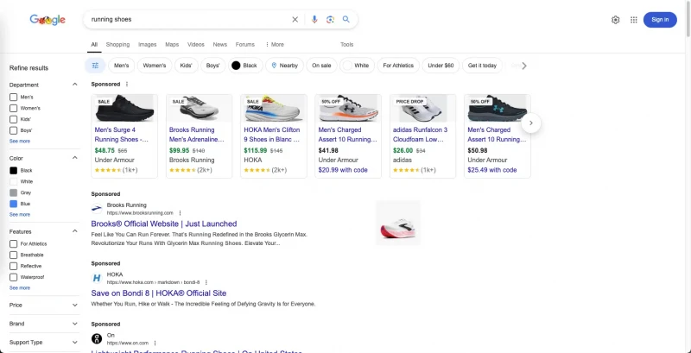
Task: Enable the Waterproof feature checkbox
Action: pos(13,277)
